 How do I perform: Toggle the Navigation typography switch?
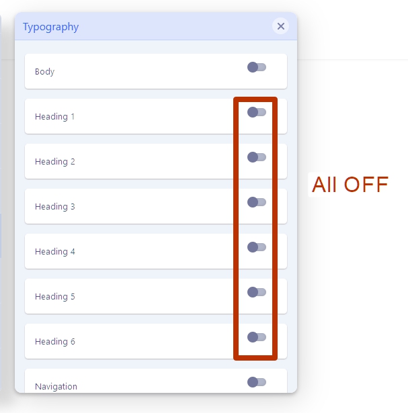pos(257,382)
